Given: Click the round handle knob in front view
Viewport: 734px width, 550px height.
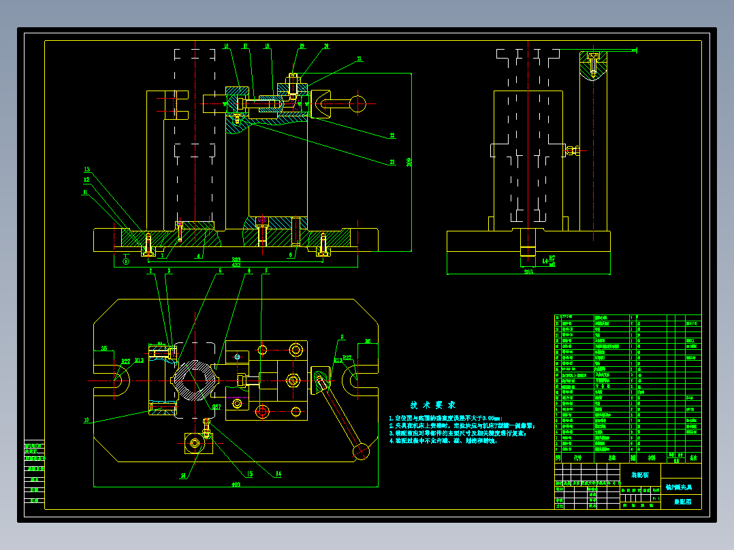Looking at the screenshot, I should coord(357,104).
